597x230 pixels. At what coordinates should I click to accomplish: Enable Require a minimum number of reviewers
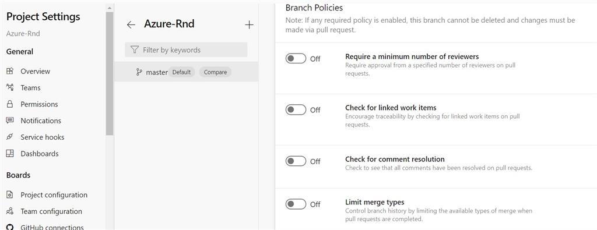(296, 59)
